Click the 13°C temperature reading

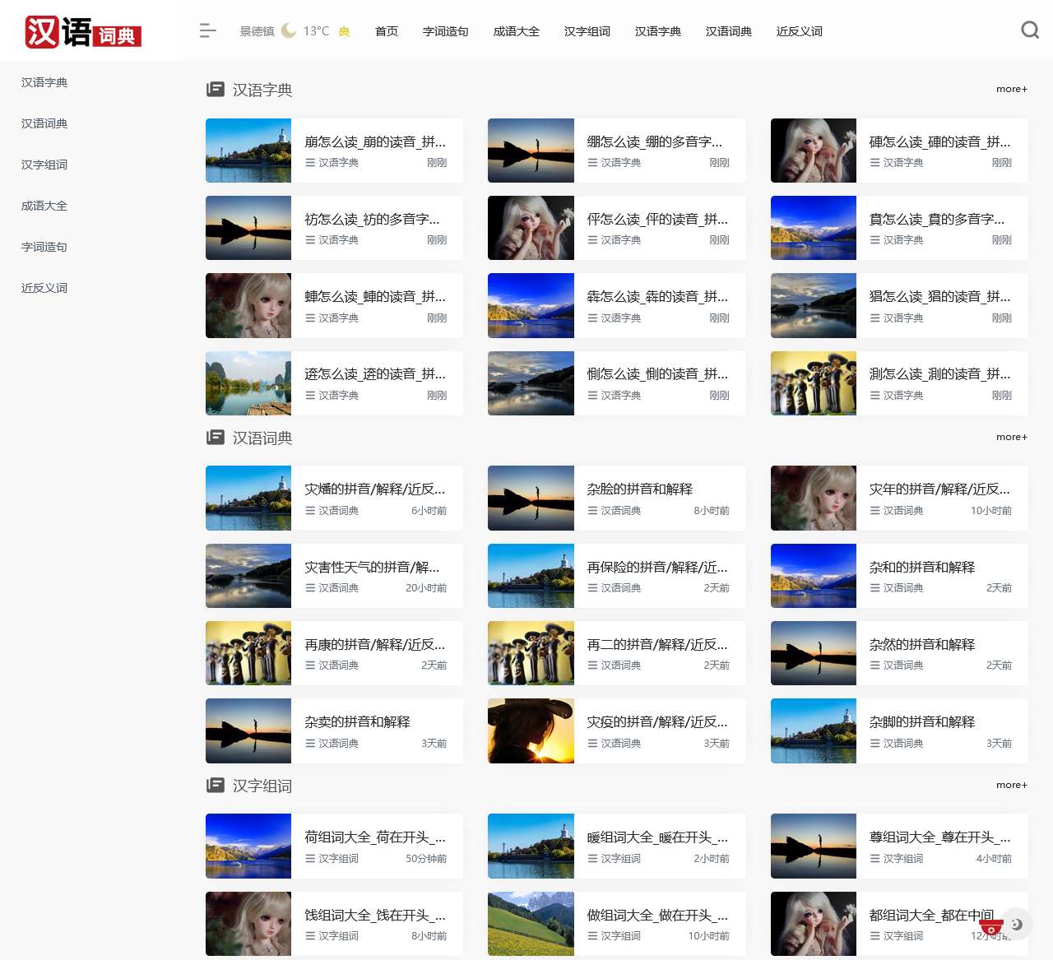coord(316,31)
